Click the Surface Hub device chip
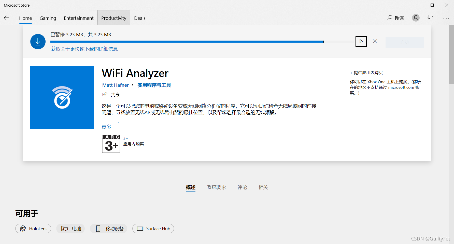 tap(153, 229)
